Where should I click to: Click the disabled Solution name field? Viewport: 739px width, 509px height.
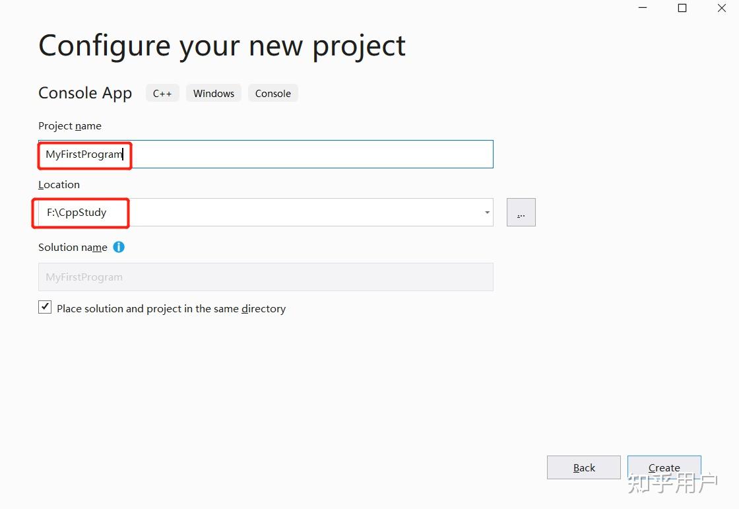tap(265, 277)
